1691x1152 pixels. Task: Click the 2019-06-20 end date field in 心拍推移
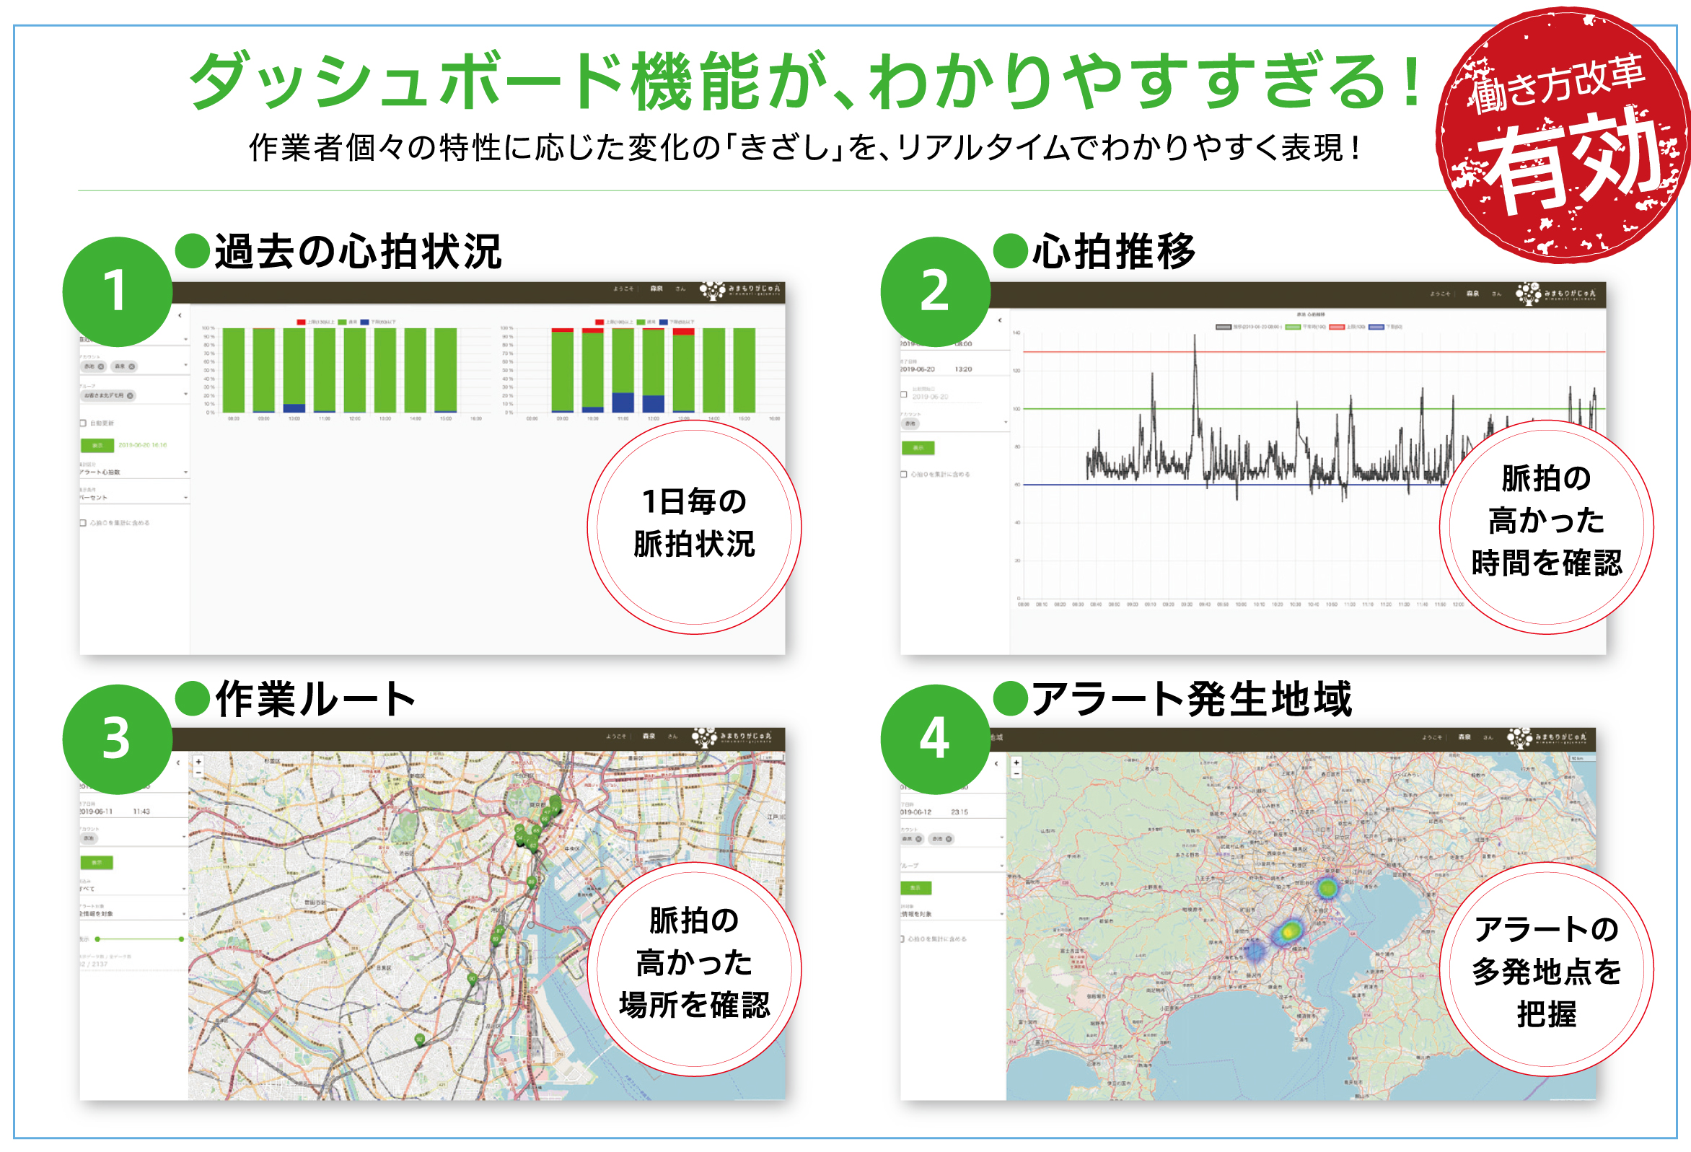918,371
